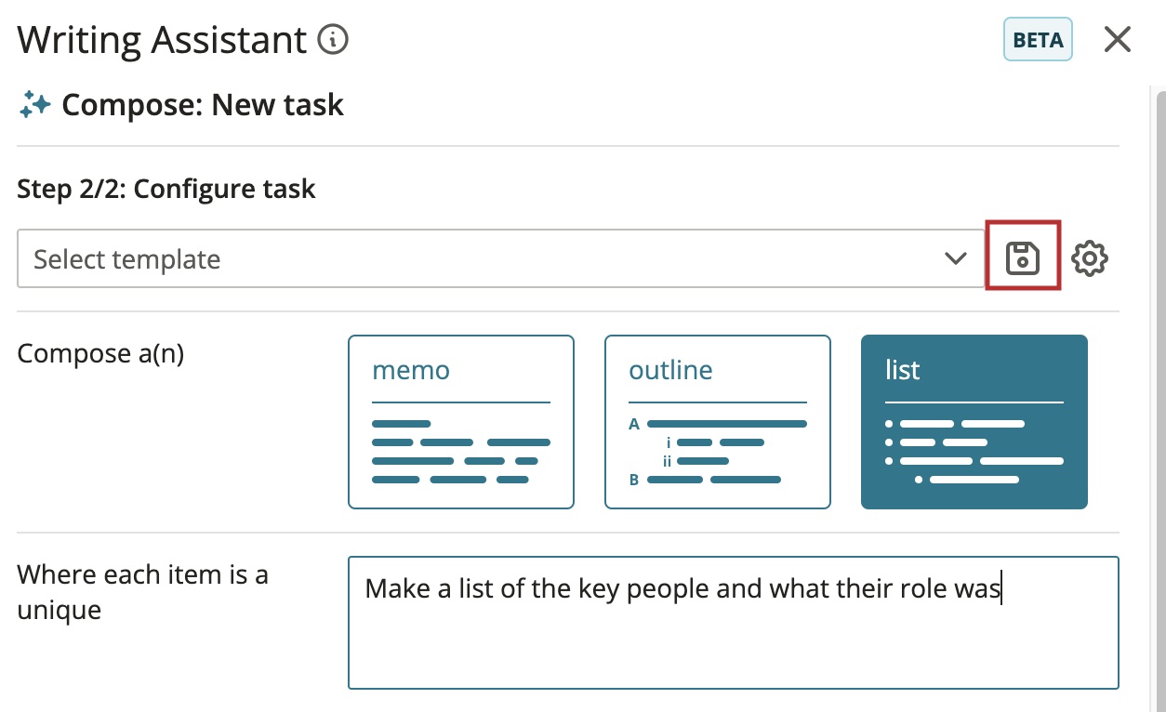
Task: Choose the memo compose option
Action: pyautogui.click(x=461, y=422)
